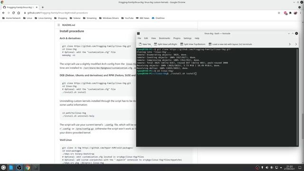Open Konsole's File menu
This screenshot has width=304, height=171.
pyautogui.click(x=139, y=38)
